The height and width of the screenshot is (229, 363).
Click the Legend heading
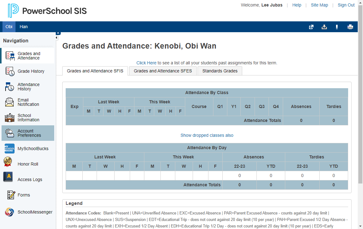pos(74,203)
